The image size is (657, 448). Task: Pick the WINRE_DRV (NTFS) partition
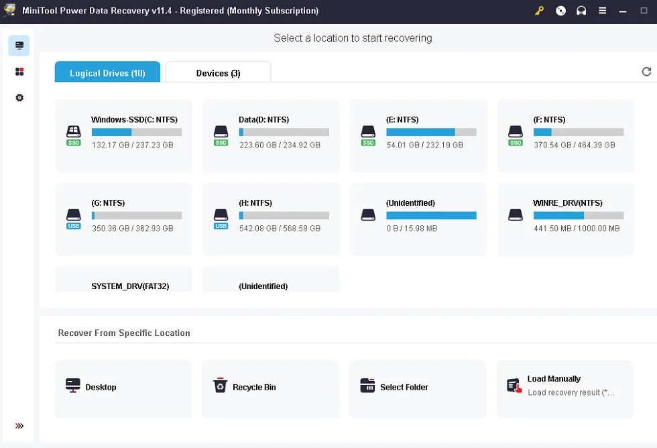565,219
